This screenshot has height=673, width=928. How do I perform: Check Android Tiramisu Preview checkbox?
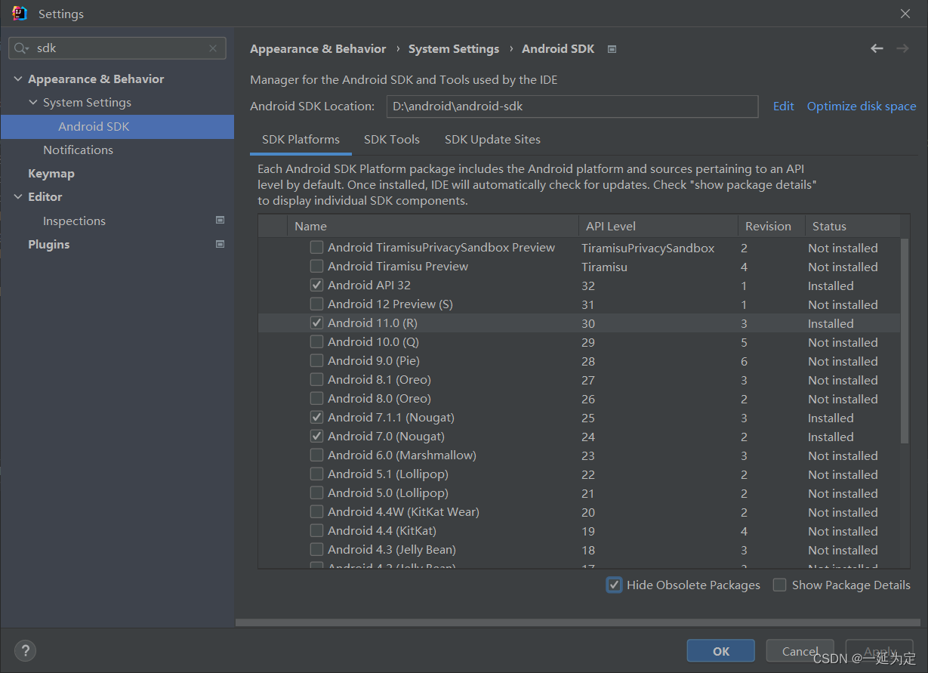pos(317,266)
